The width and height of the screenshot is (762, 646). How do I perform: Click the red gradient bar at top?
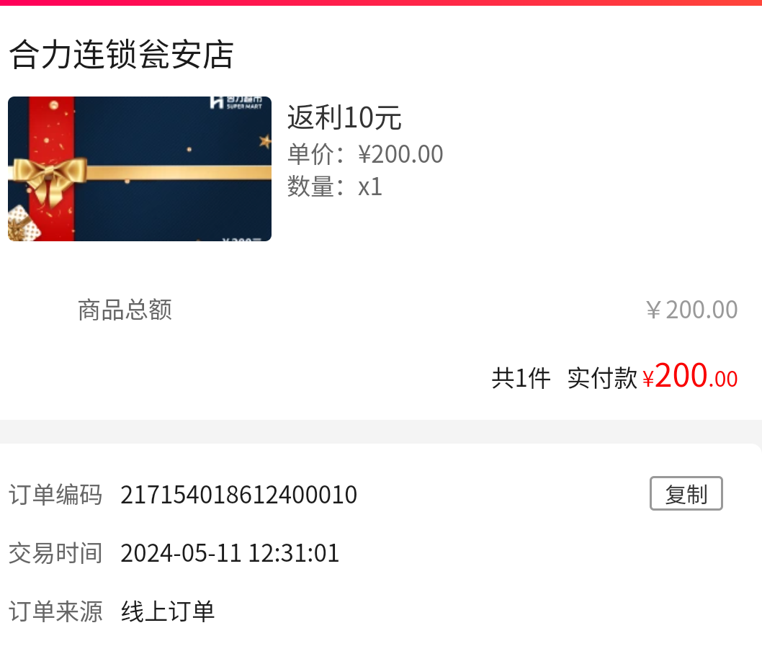[x=381, y=3]
